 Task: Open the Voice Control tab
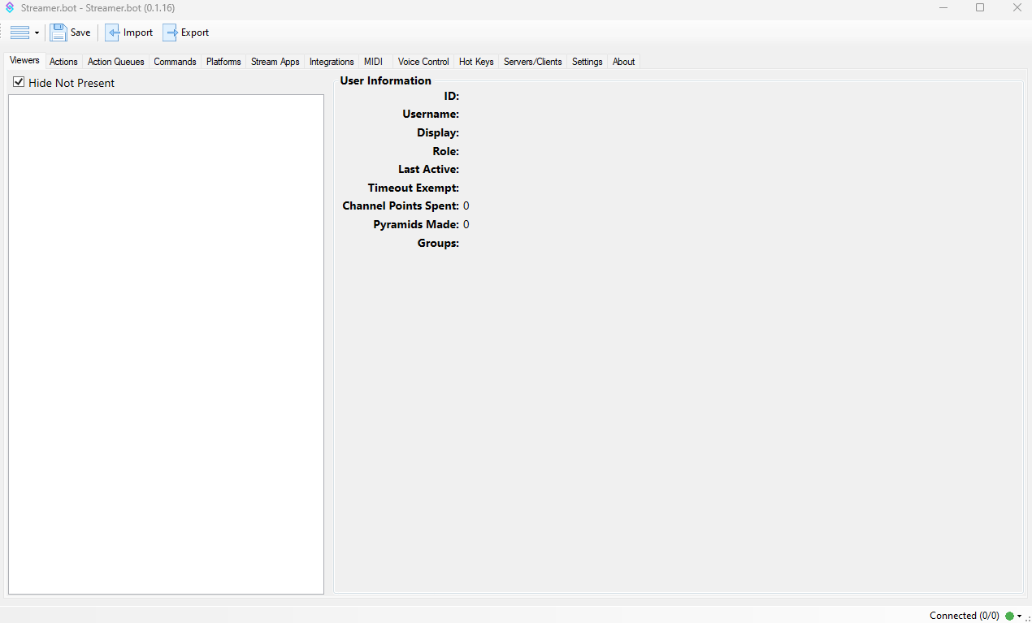(x=423, y=61)
